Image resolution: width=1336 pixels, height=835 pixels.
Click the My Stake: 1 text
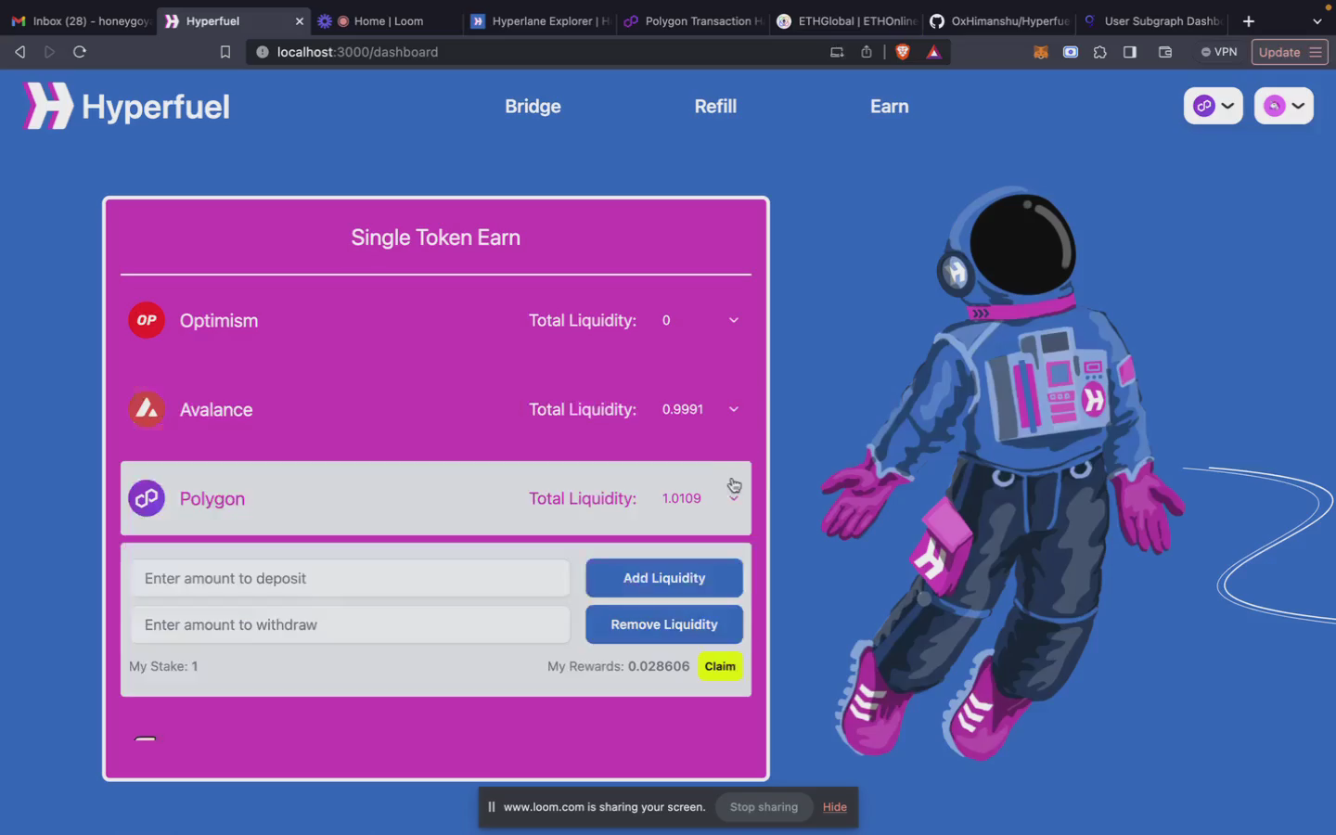[x=163, y=666]
